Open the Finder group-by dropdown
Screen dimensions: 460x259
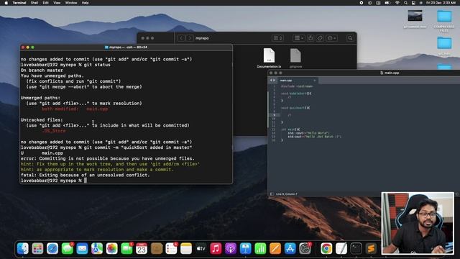pos(299,38)
